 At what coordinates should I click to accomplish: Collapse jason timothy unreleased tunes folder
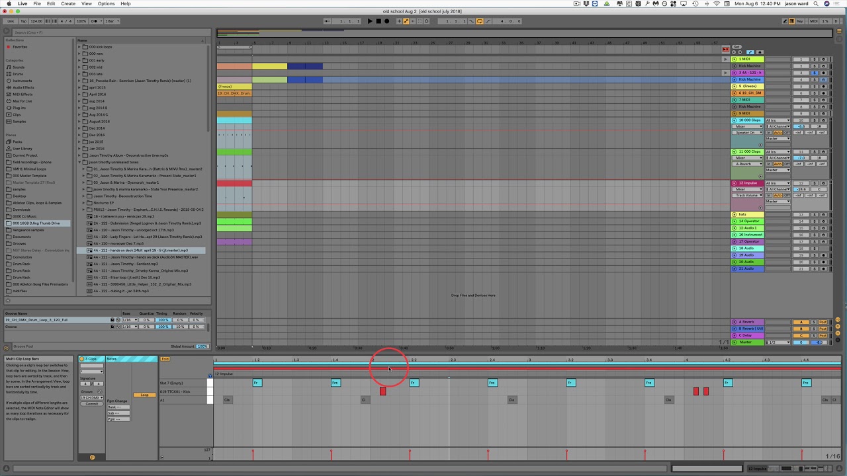pos(79,162)
